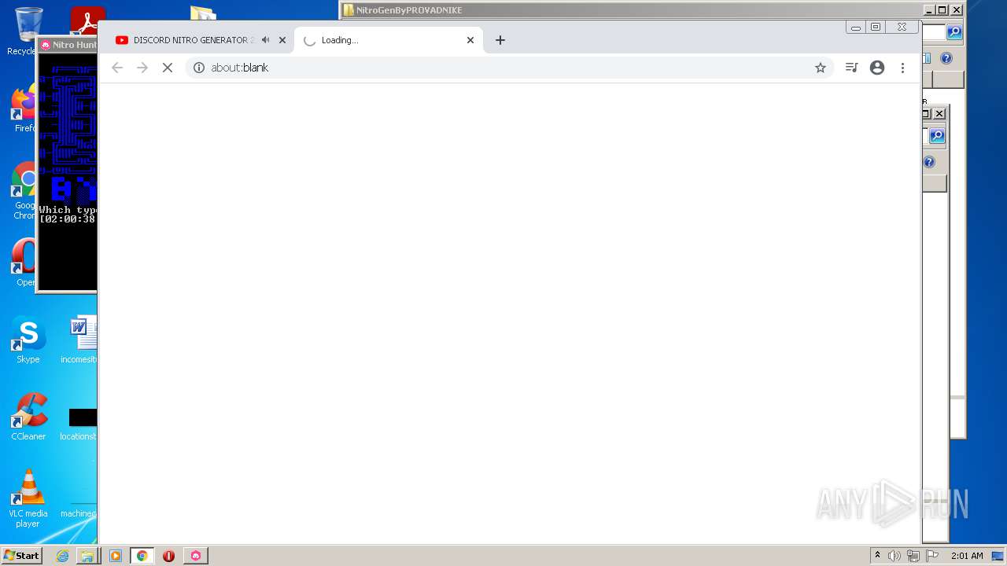This screenshot has width=1007, height=566.
Task: Open volume control in system tray
Action: [894, 556]
